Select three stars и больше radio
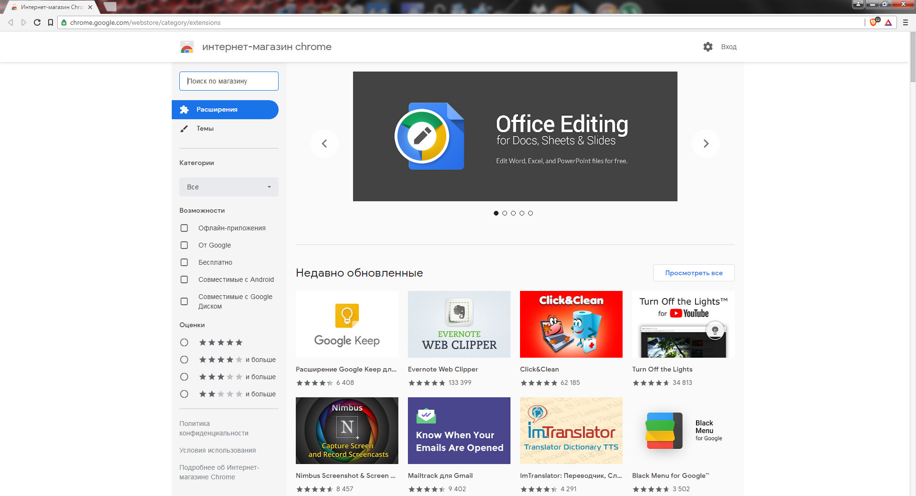The image size is (916, 496). click(x=184, y=377)
